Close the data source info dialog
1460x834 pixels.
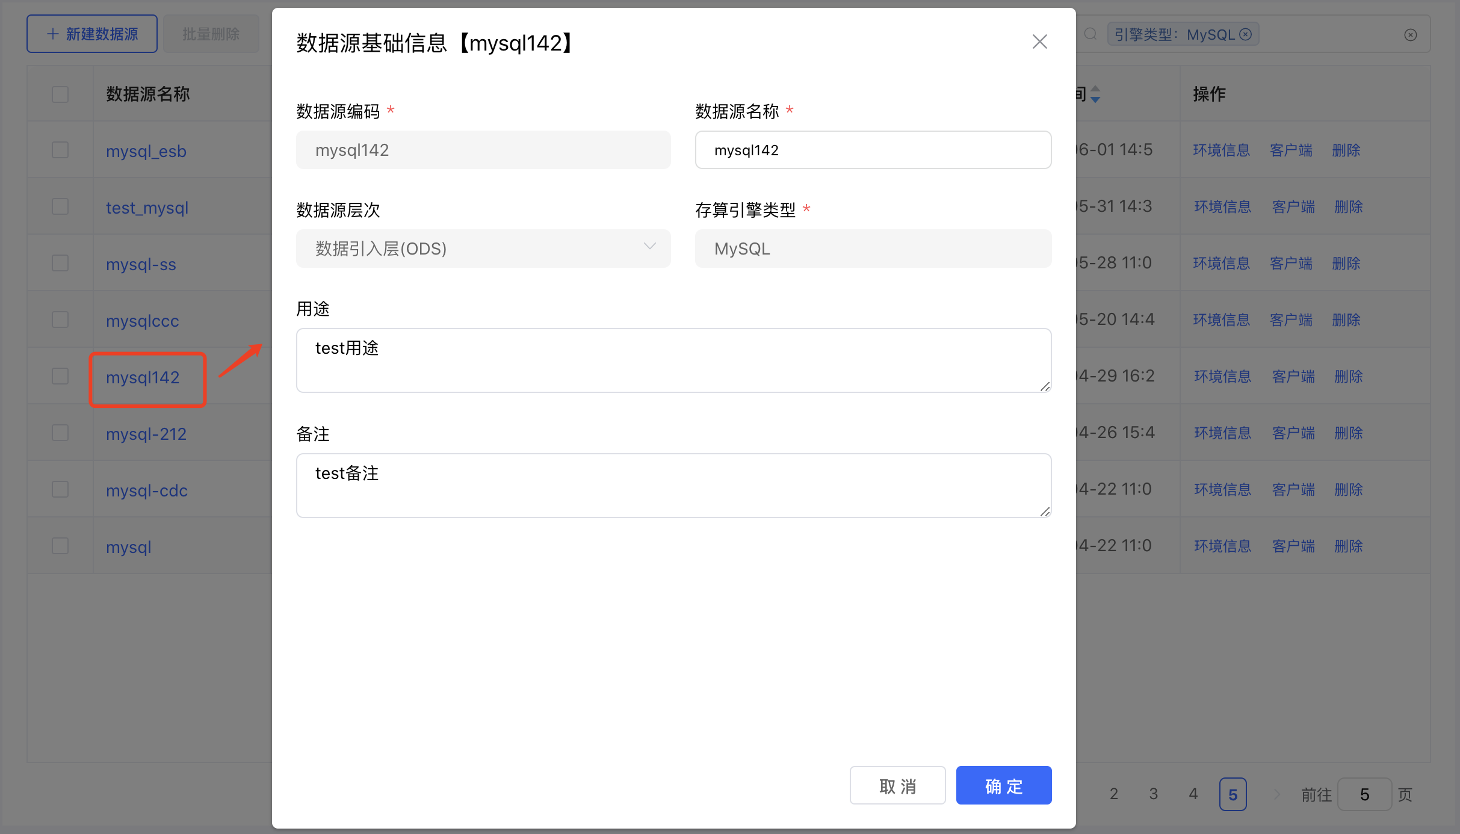[x=1039, y=42]
